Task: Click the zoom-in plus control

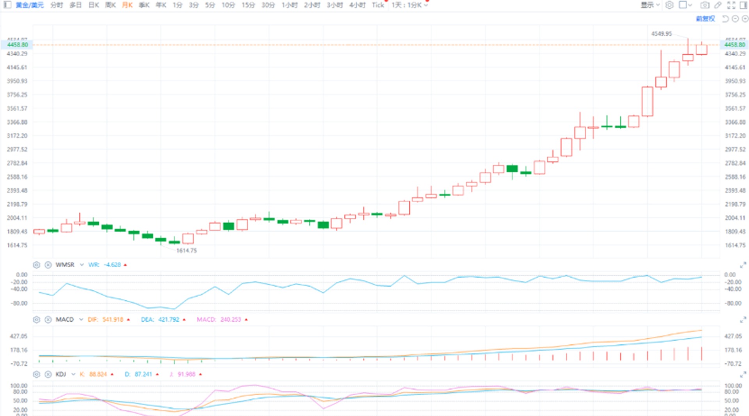Action: 745,18
